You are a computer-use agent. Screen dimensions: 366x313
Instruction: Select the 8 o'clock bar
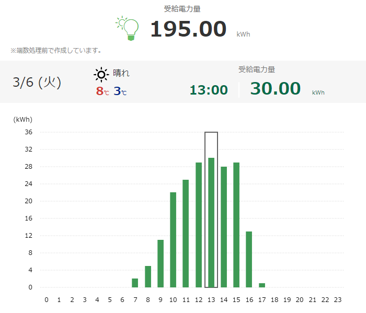coord(148,276)
